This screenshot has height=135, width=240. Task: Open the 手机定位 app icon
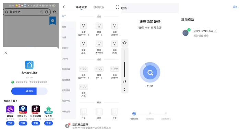(23, 110)
